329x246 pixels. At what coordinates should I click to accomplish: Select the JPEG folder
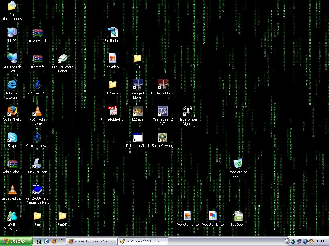pyautogui.click(x=138, y=61)
